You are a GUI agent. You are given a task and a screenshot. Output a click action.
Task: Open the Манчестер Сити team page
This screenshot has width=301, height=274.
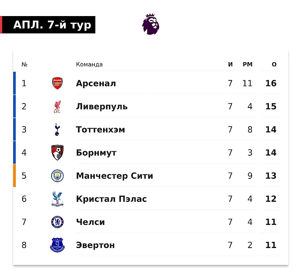114,176
